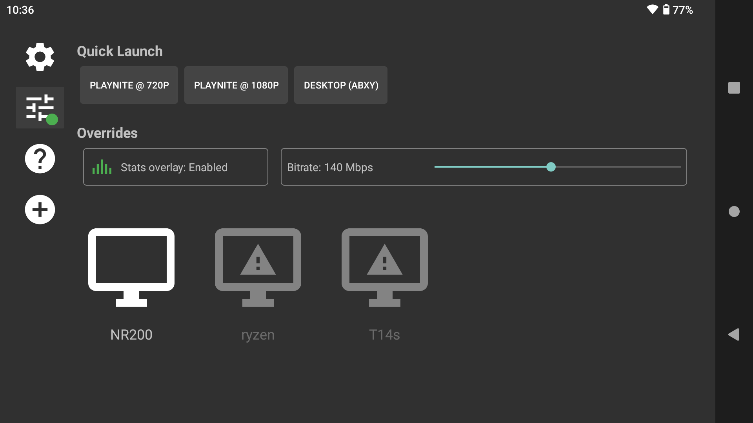Screen dimensions: 753x423
Task: Adjust the Bitrate slider
Action: click(551, 167)
